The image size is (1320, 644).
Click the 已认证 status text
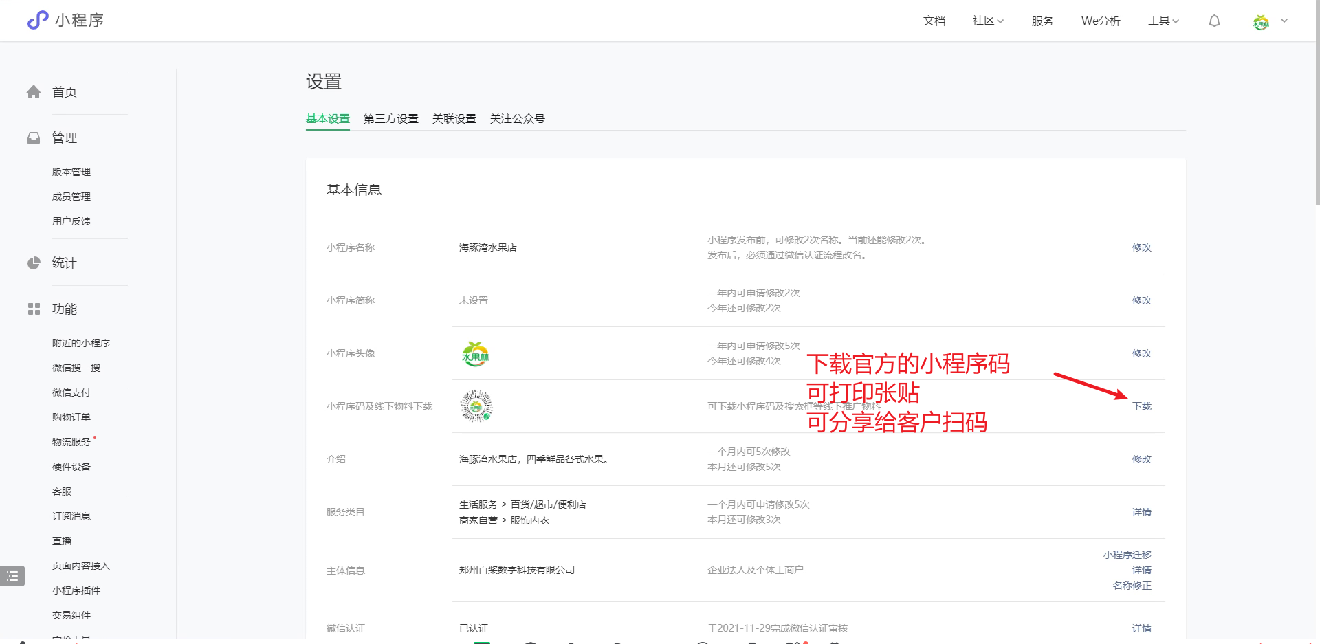coord(474,628)
